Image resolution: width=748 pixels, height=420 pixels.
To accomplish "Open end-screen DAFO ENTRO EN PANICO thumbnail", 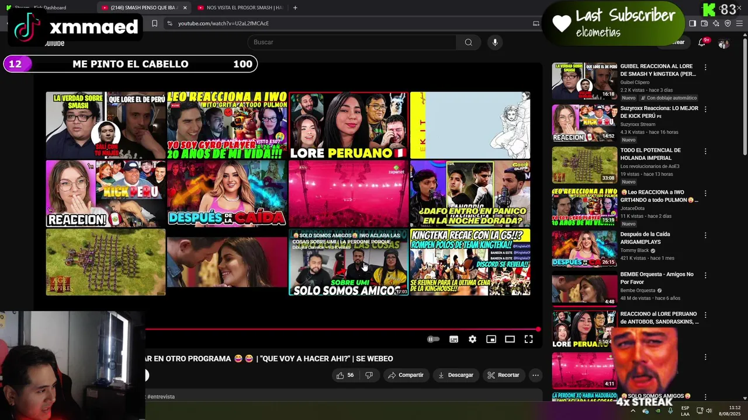I will [x=470, y=194].
